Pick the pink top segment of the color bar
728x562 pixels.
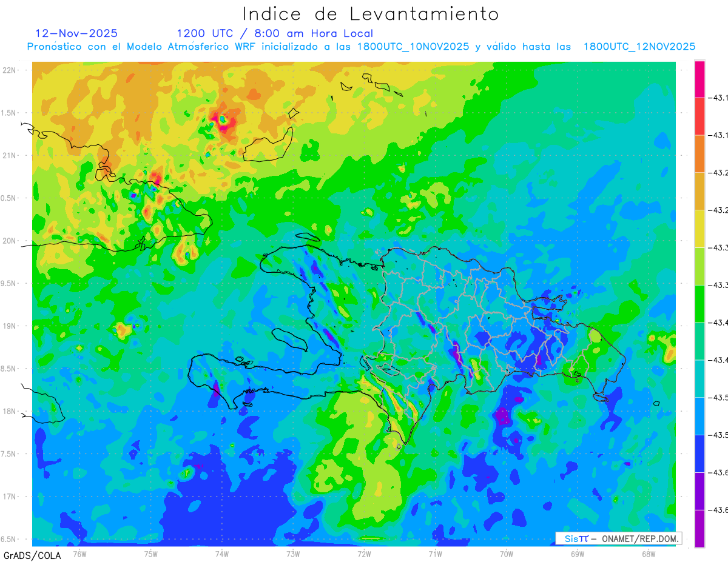[x=699, y=79]
